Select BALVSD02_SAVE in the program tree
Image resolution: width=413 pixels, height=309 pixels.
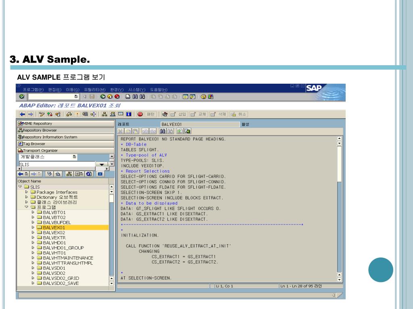tap(61, 283)
